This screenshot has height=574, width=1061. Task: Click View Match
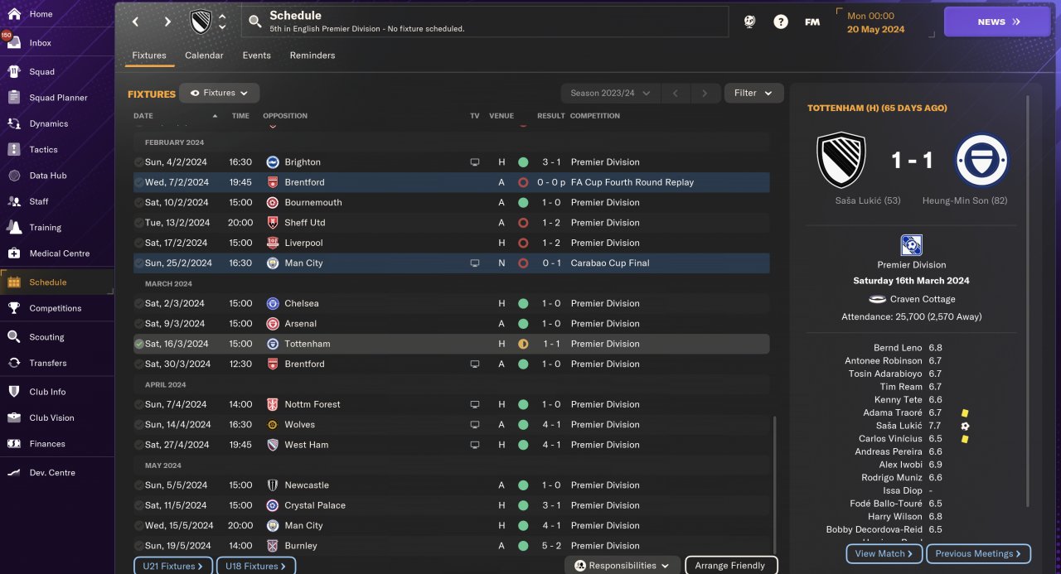click(884, 553)
